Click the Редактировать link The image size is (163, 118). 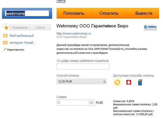click(x=16, y=50)
